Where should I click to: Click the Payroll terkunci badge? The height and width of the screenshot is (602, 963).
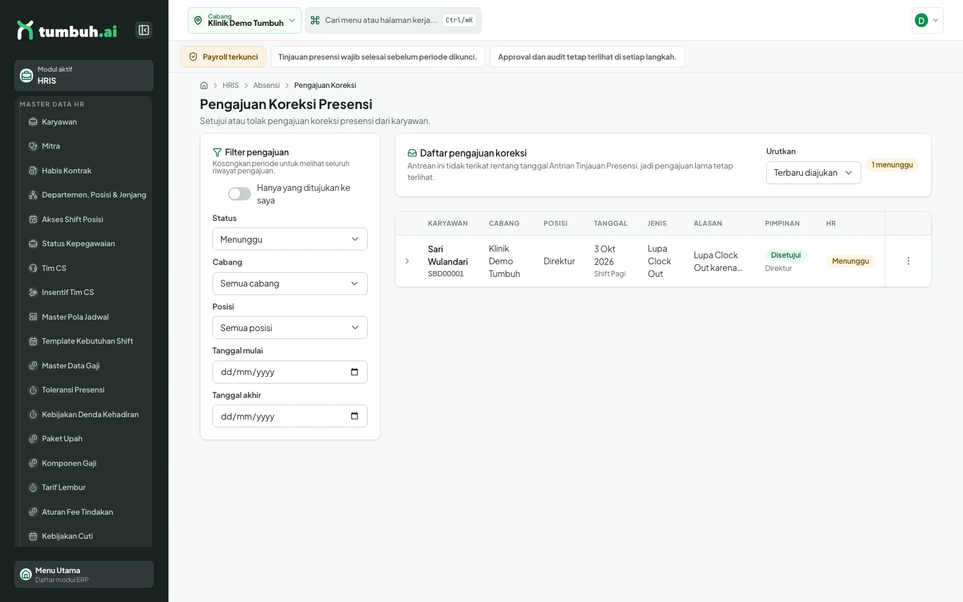pyautogui.click(x=223, y=57)
